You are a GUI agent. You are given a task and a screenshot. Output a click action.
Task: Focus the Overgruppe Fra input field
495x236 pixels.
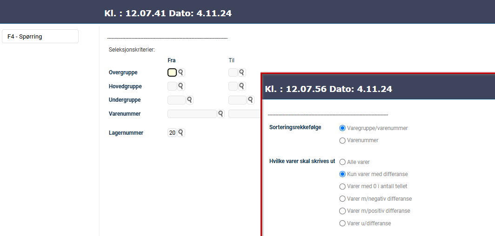[x=172, y=72]
